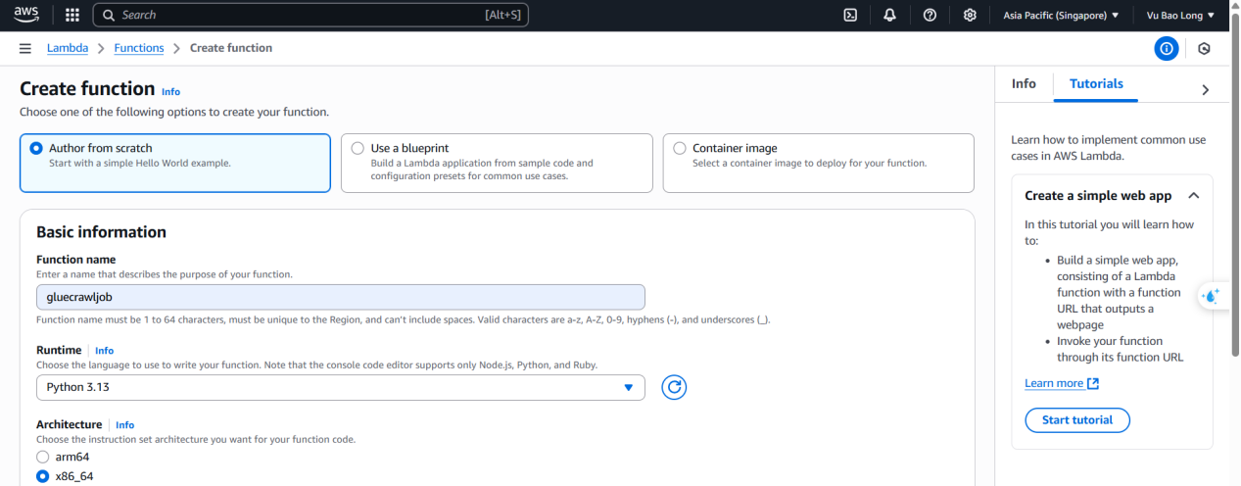This screenshot has height=486, width=1241.
Task: Open the CloudShell terminal icon
Action: pyautogui.click(x=851, y=15)
